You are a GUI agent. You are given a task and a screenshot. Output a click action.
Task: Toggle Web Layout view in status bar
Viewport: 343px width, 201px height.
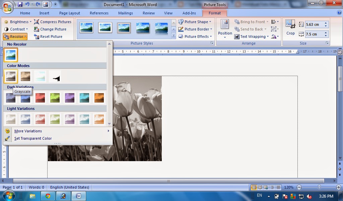[266, 187]
